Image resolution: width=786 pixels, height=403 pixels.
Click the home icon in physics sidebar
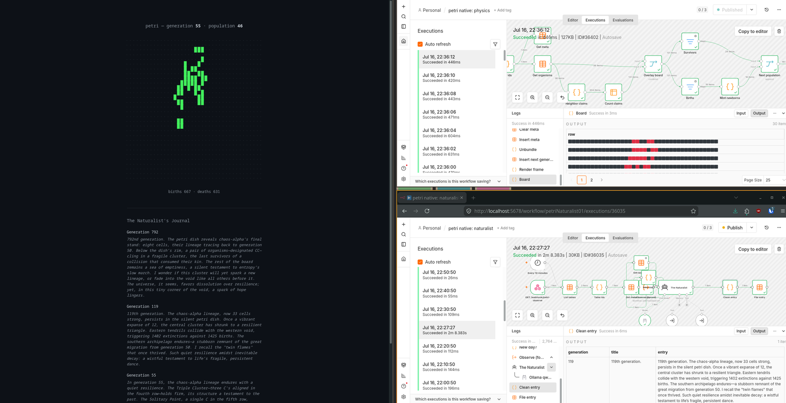click(x=404, y=41)
